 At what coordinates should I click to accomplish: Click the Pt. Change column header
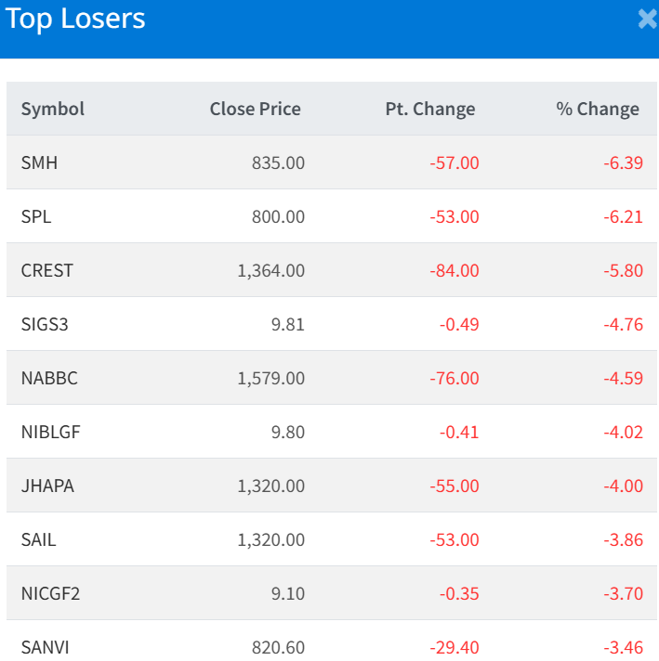click(x=429, y=109)
